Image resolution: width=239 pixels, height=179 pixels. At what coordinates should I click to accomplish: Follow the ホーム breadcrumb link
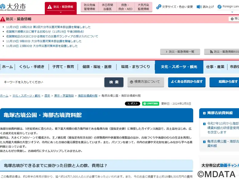(4, 96)
